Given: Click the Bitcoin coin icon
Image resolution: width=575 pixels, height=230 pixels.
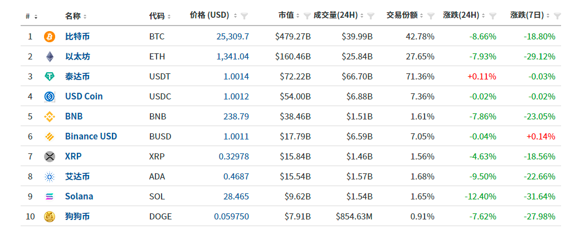Looking at the screenshot, I should pos(50,37).
